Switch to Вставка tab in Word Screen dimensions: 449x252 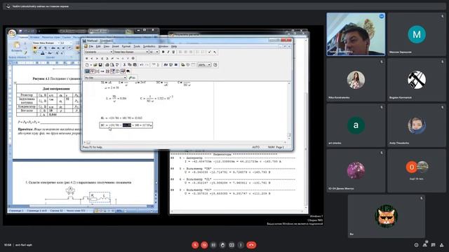point(35,37)
